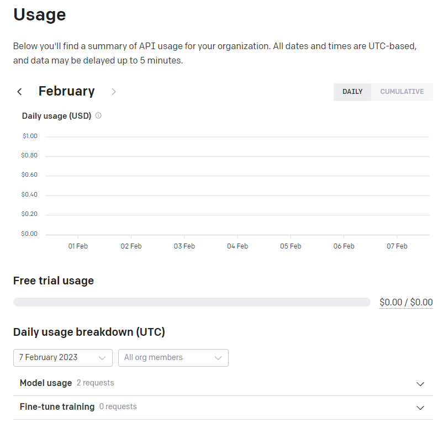Click the date dropdown chevron icon
The width and height of the screenshot is (443, 428).
[x=102, y=358]
